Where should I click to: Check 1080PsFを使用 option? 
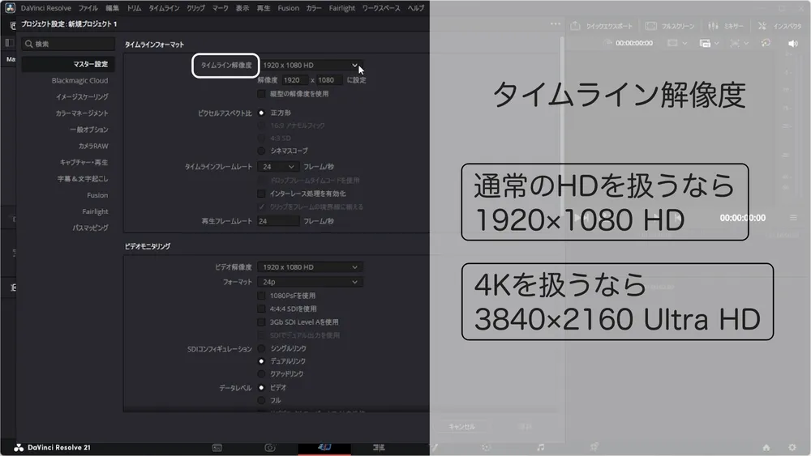point(261,296)
